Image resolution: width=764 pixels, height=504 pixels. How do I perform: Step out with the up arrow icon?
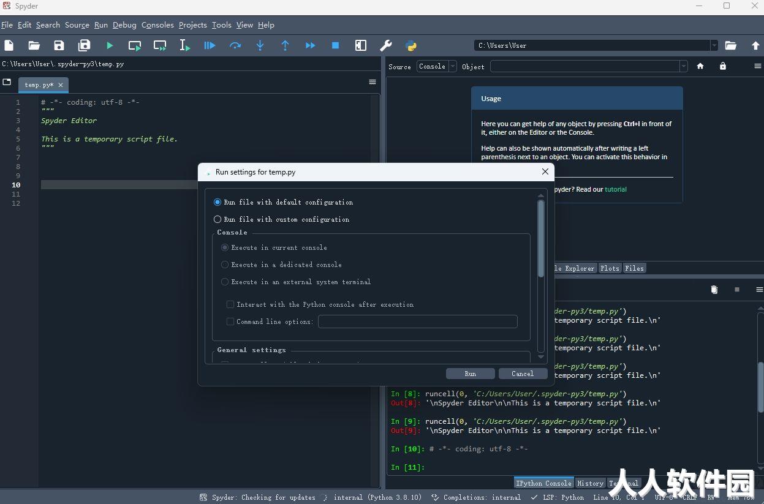[x=285, y=45]
